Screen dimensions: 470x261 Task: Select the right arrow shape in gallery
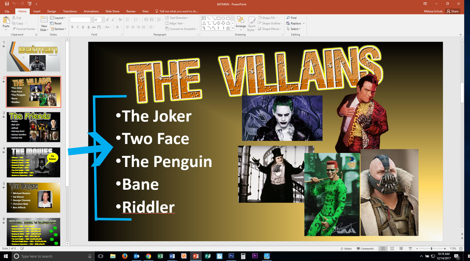coord(218,23)
